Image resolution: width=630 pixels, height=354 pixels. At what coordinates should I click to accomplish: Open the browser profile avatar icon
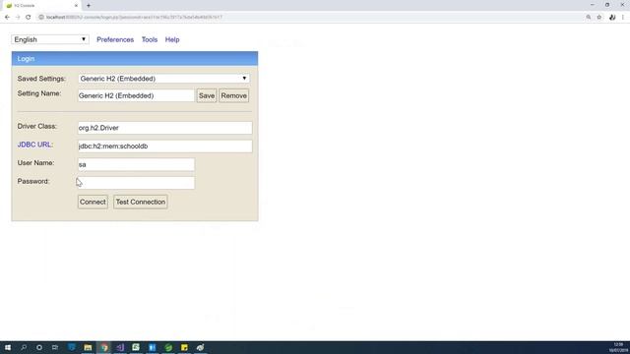coord(612,18)
